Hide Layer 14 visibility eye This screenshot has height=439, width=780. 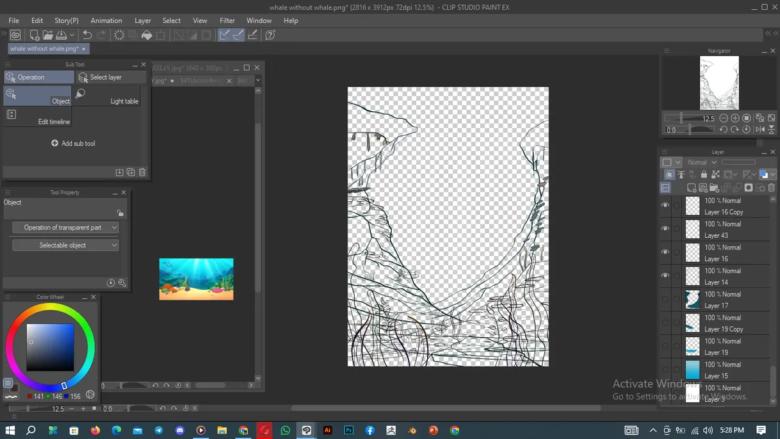pyautogui.click(x=665, y=276)
